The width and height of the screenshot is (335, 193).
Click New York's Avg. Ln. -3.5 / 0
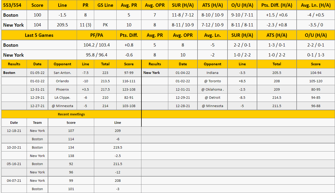[x=316, y=25]
